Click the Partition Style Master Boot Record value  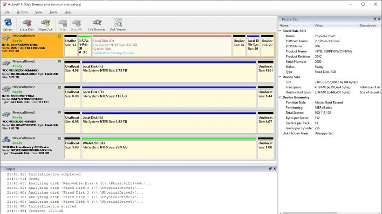coord(328,103)
